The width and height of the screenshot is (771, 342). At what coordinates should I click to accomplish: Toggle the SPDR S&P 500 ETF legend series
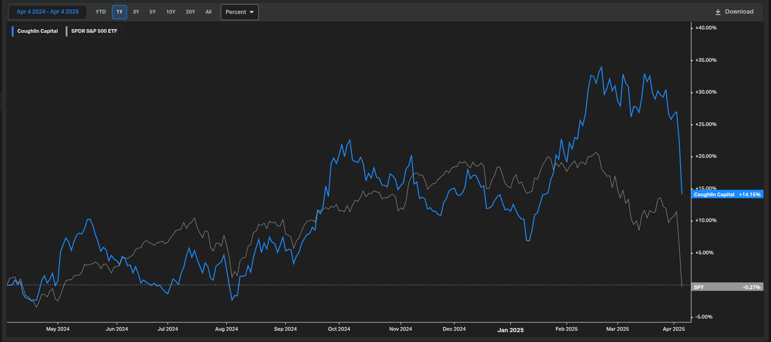point(94,31)
